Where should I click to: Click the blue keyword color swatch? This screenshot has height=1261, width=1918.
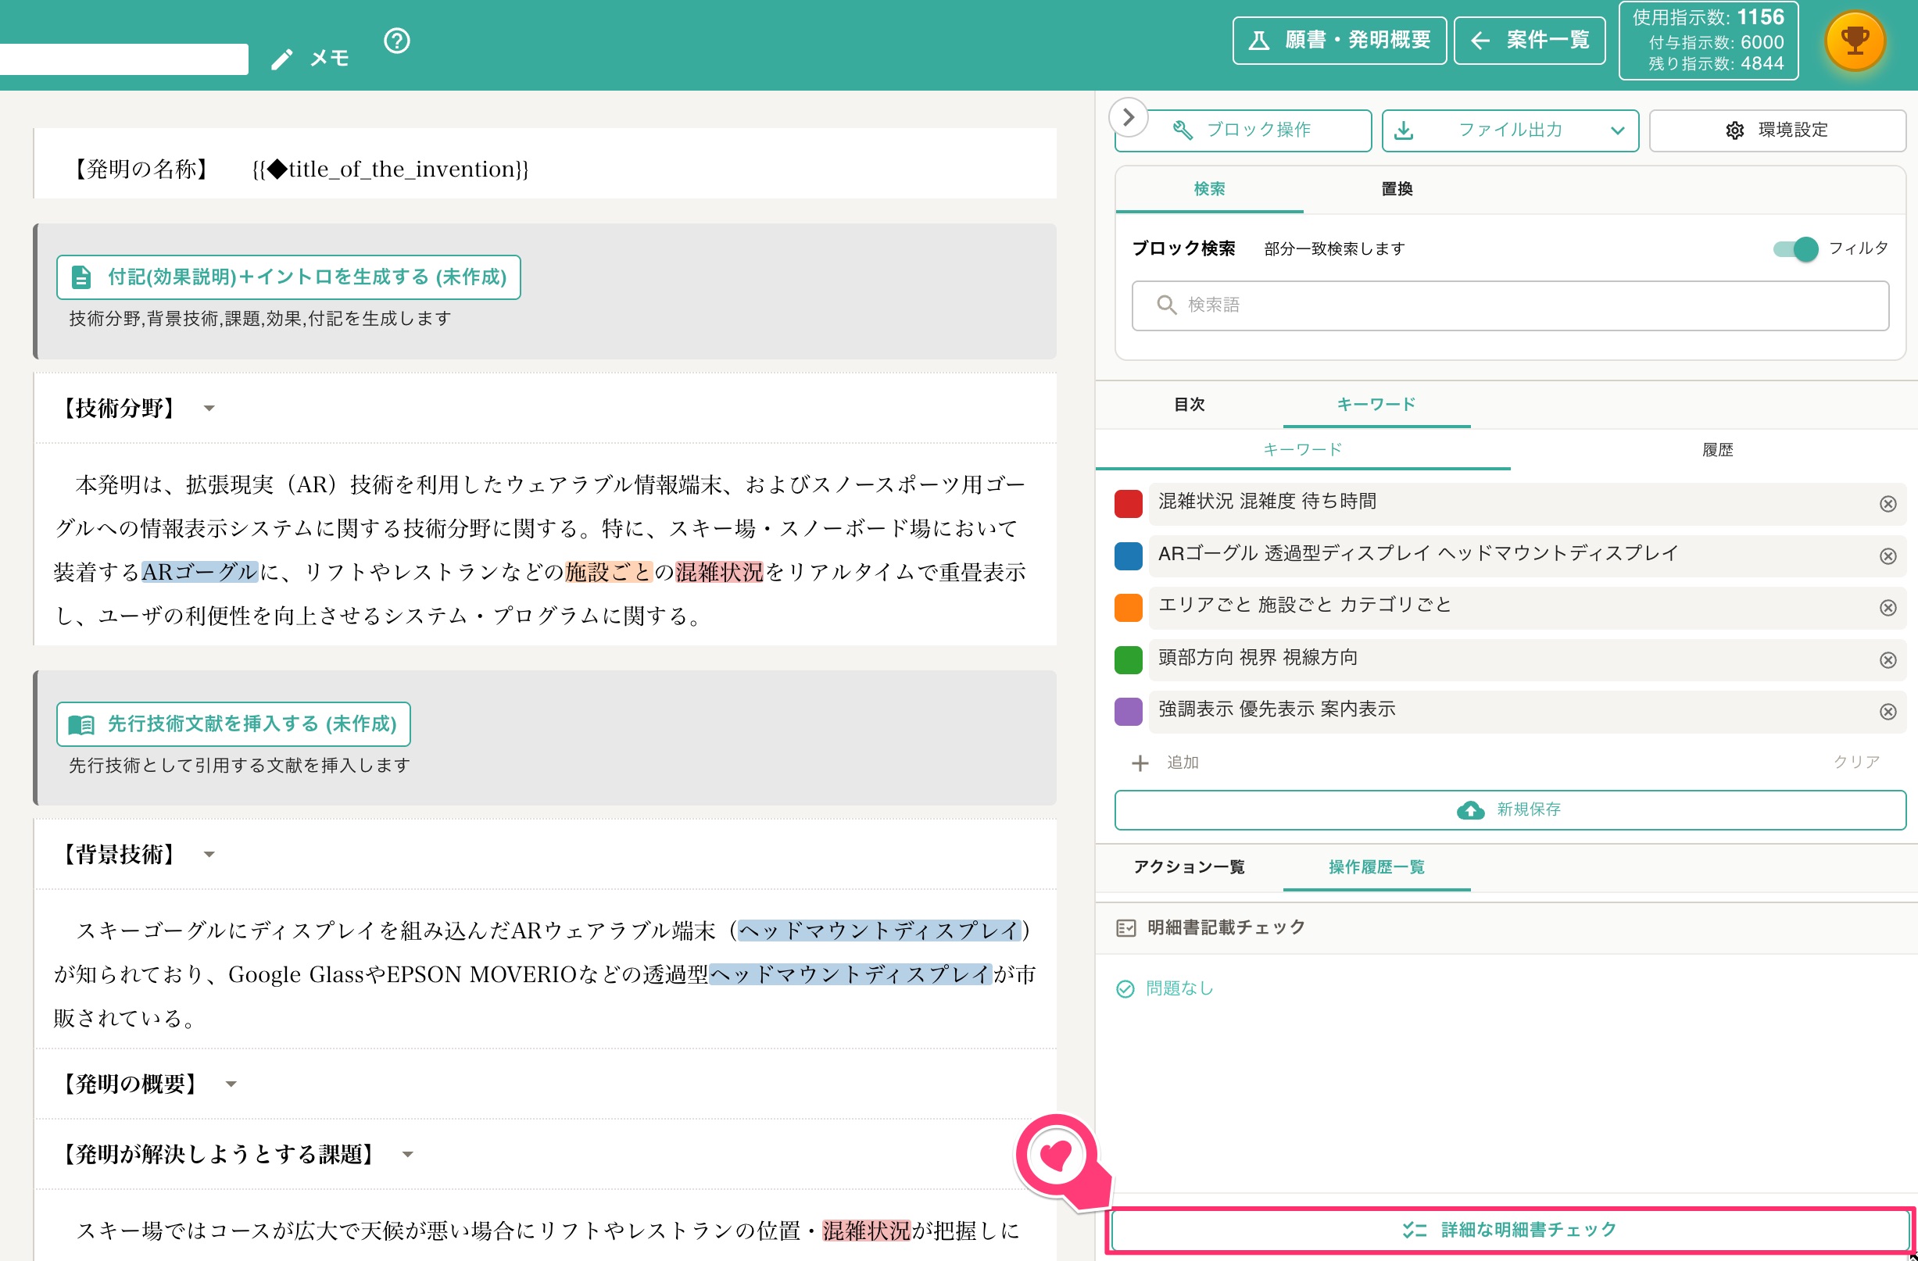pyautogui.click(x=1129, y=556)
